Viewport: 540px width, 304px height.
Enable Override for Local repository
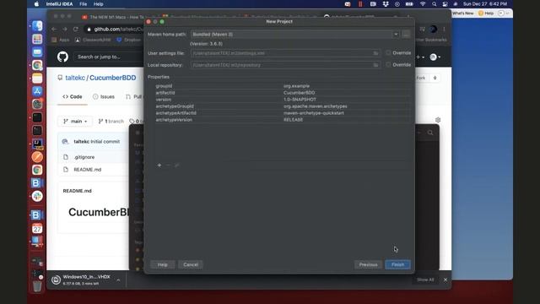[388, 64]
